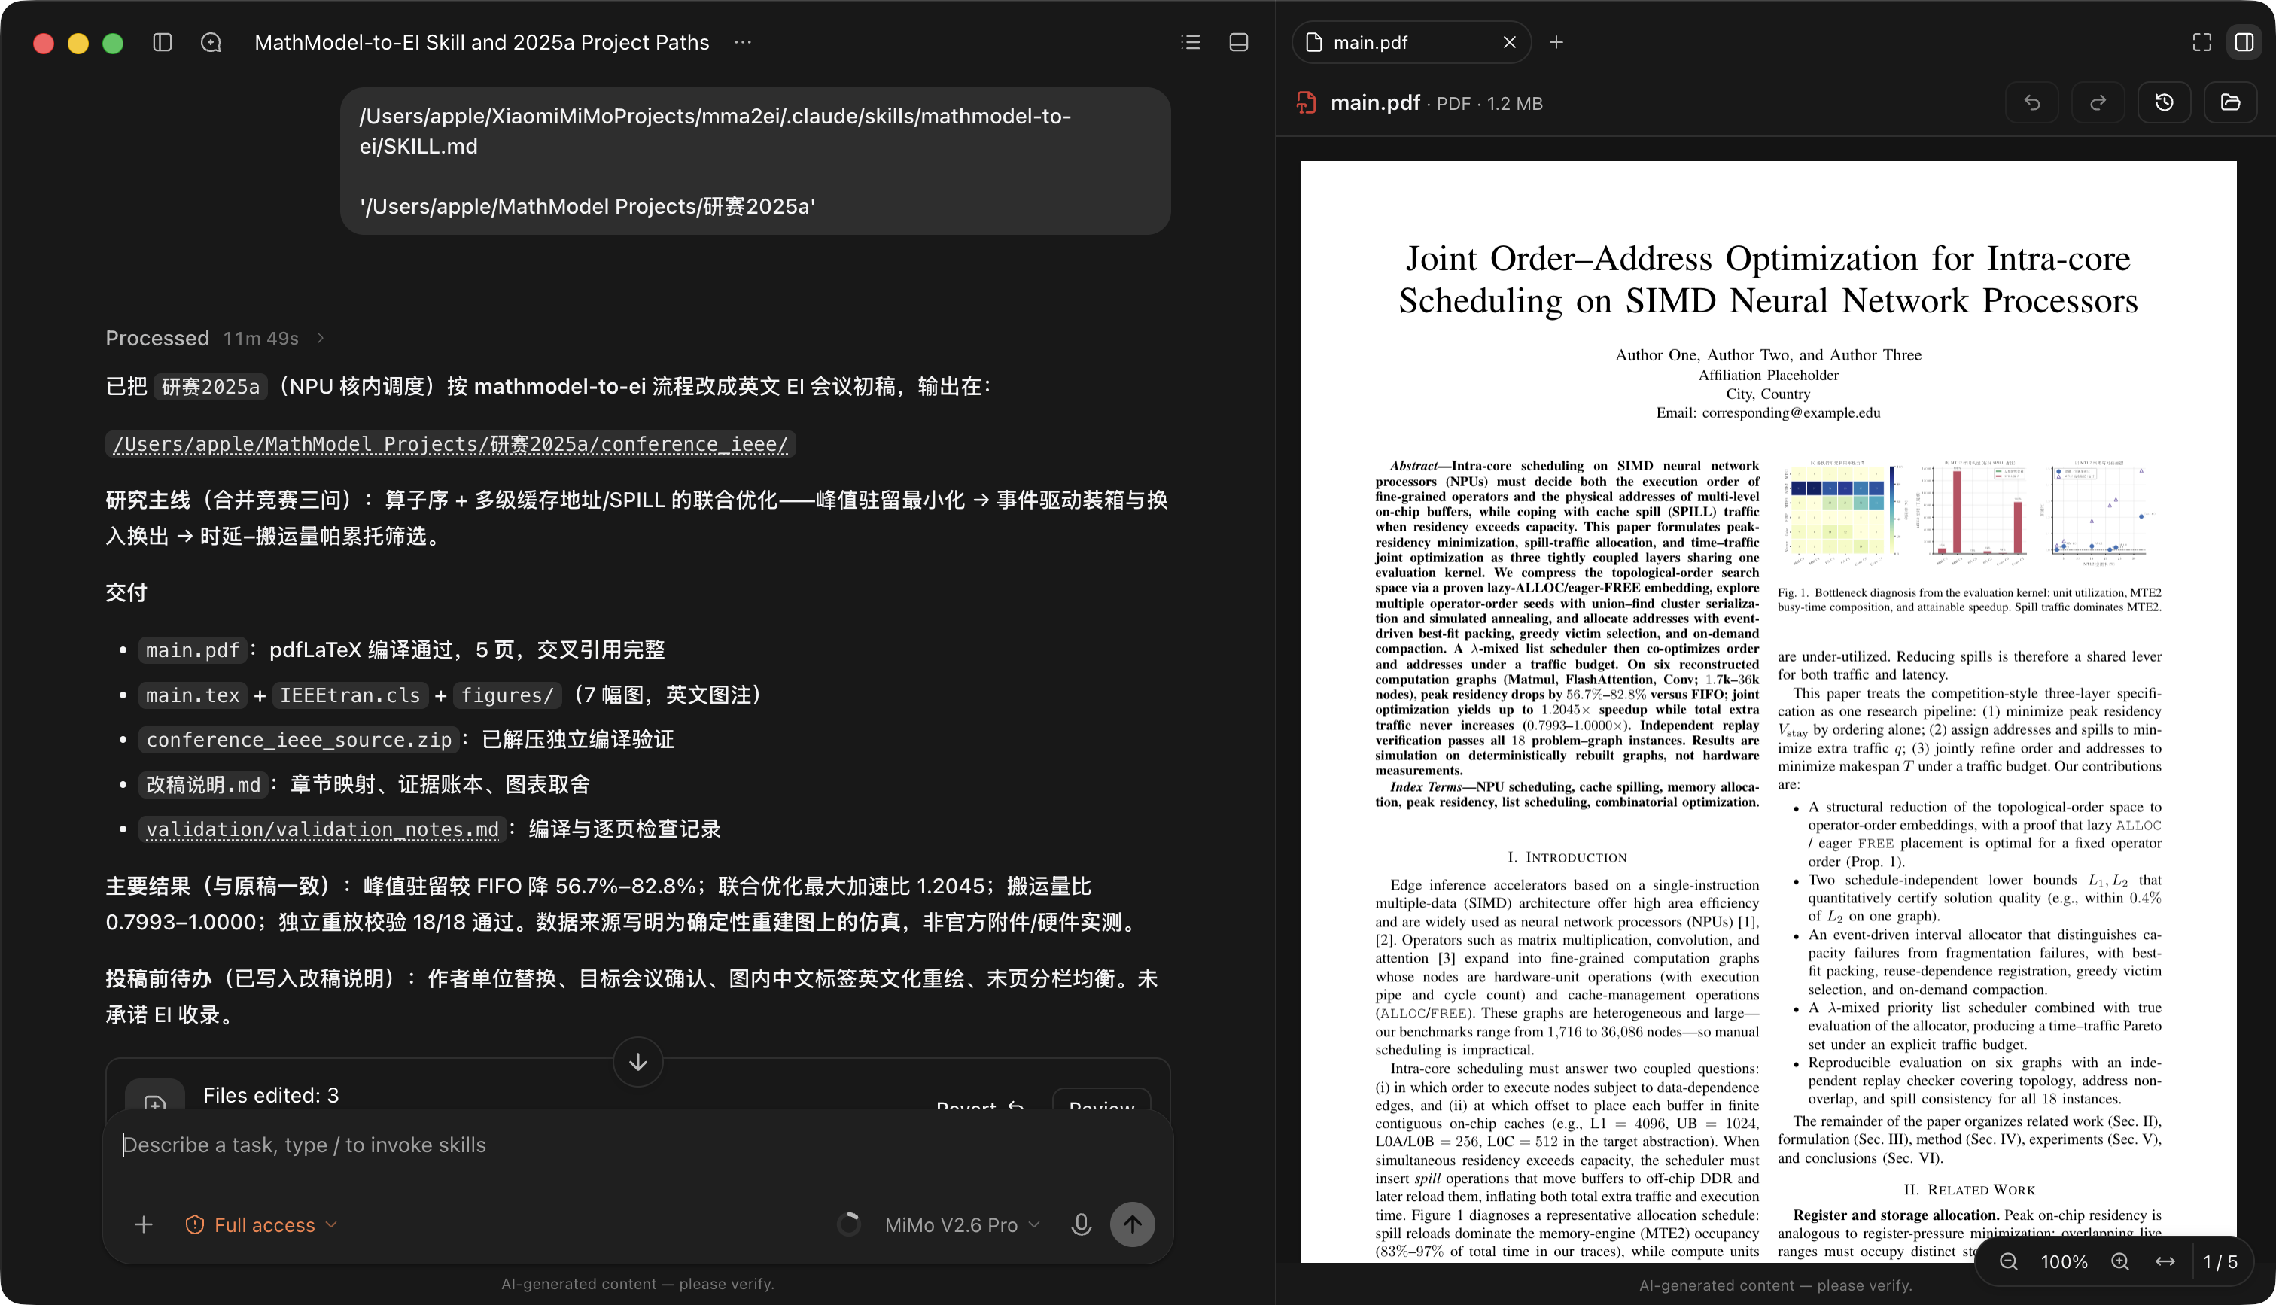This screenshot has height=1305, width=2276.
Task: Jump to bottom of conversation arrow
Action: [x=638, y=1061]
